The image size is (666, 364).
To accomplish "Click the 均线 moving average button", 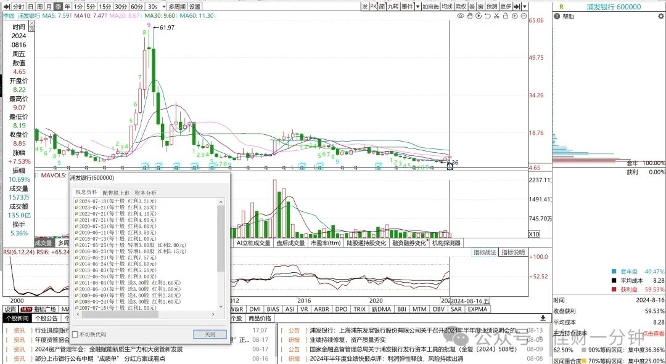I will 447,7.
